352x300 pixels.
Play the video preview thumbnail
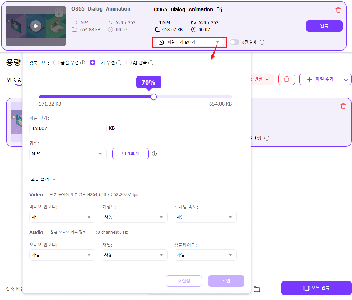[36, 26]
